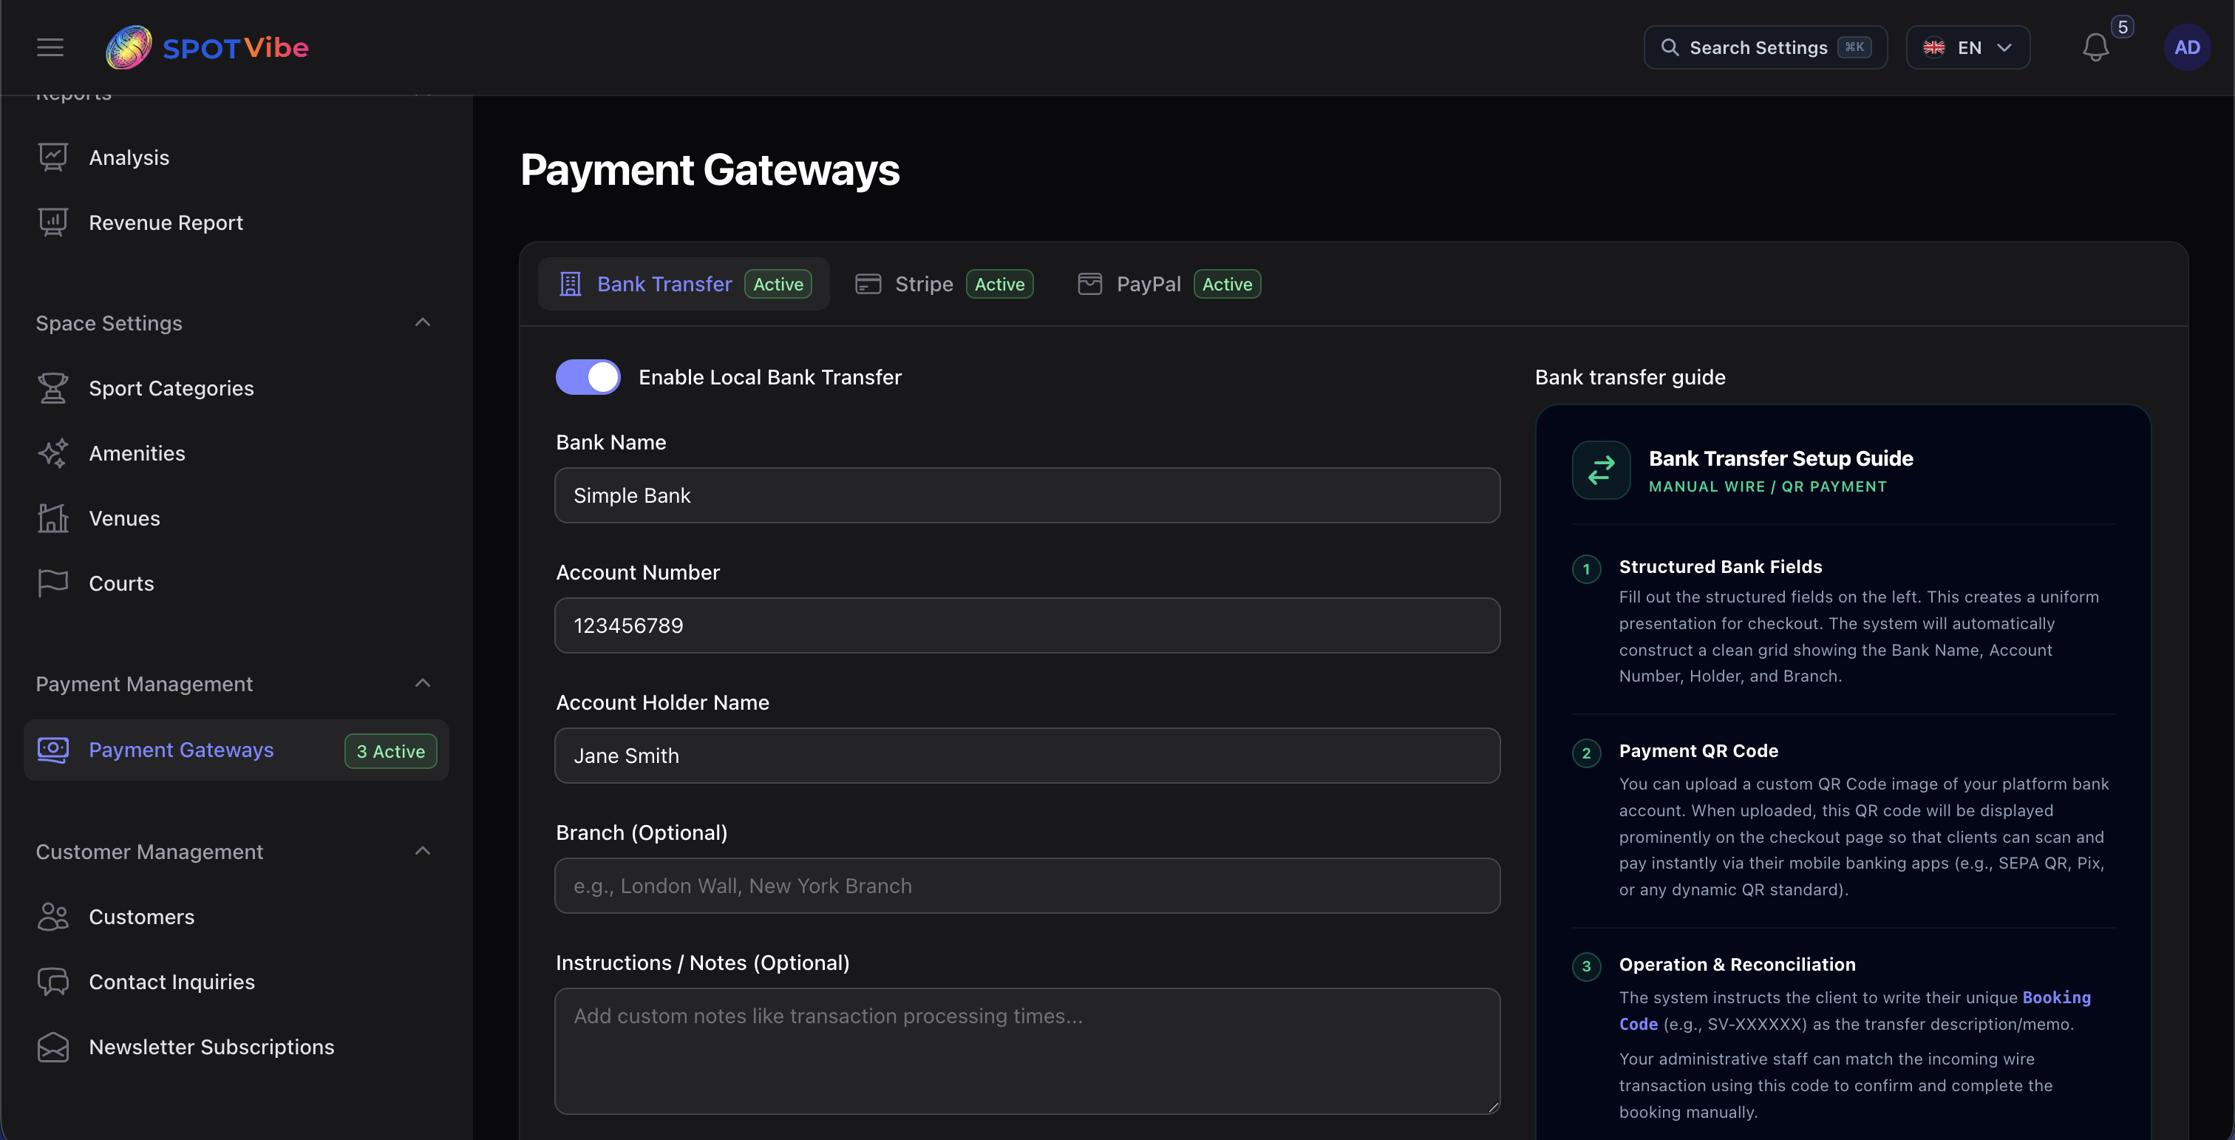Select Payment Gateways in sidebar

click(236, 750)
